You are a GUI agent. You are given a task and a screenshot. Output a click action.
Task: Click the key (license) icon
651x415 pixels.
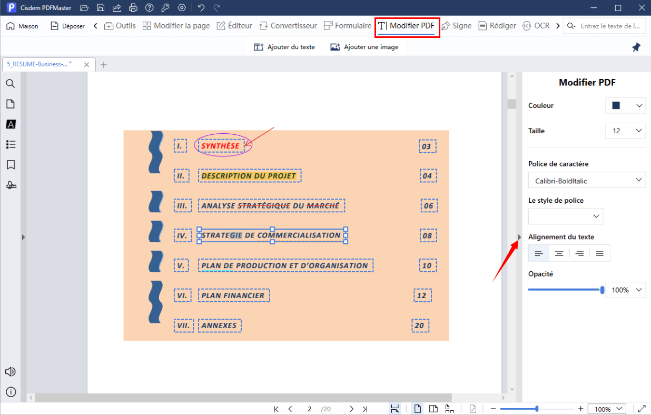(166, 8)
